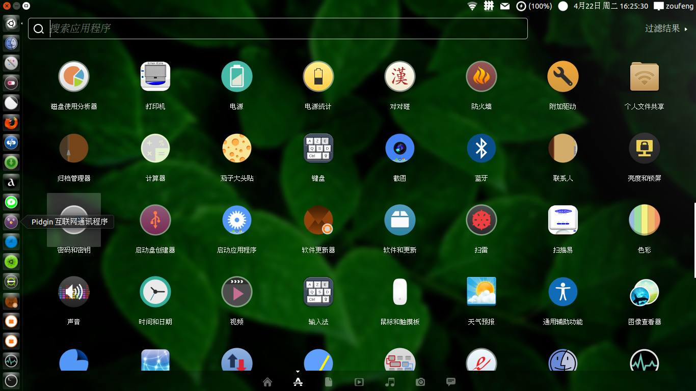Viewport: 696px width, 391px height.
Task: Launch the 图像查看器 image viewer
Action: (645, 292)
